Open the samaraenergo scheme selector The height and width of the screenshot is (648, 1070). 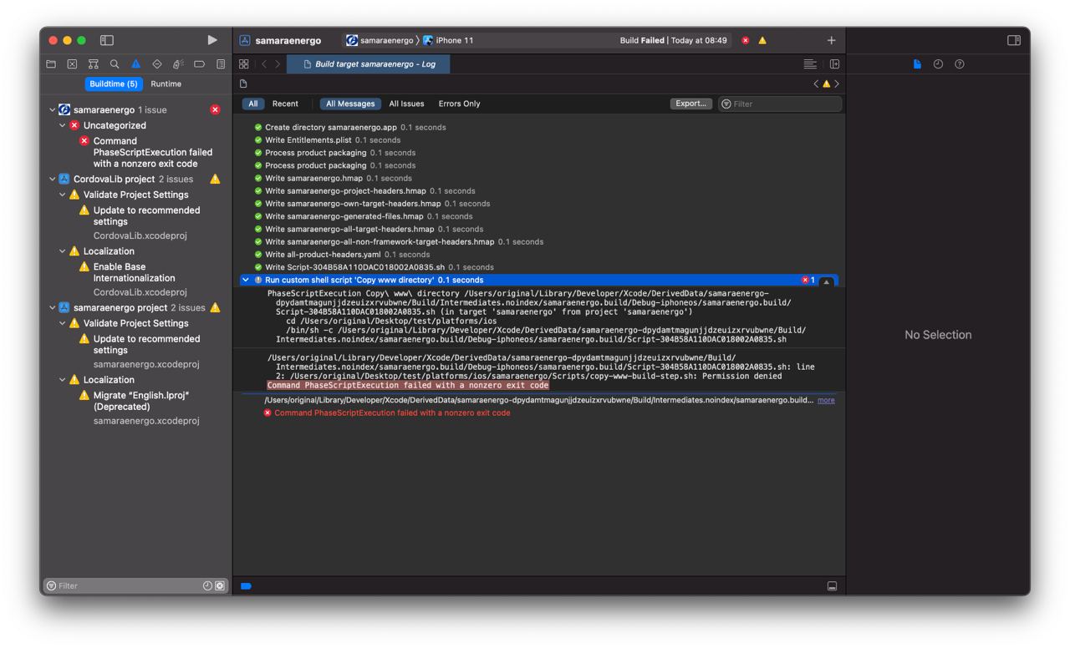[380, 40]
